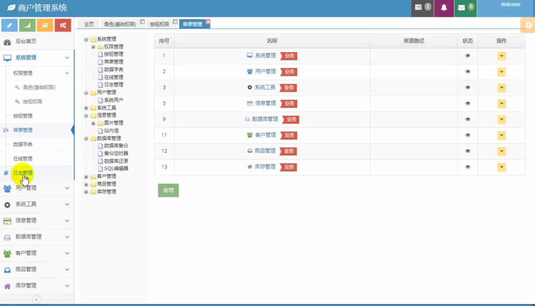Expand the sidebar 权限管理 submenu chevron
The image size is (535, 306).
[x=67, y=73]
